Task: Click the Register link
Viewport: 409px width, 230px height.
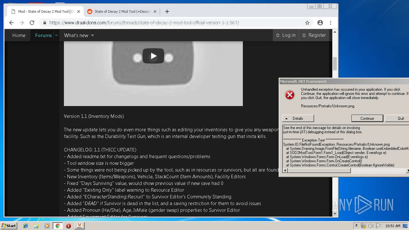Action: [314, 35]
